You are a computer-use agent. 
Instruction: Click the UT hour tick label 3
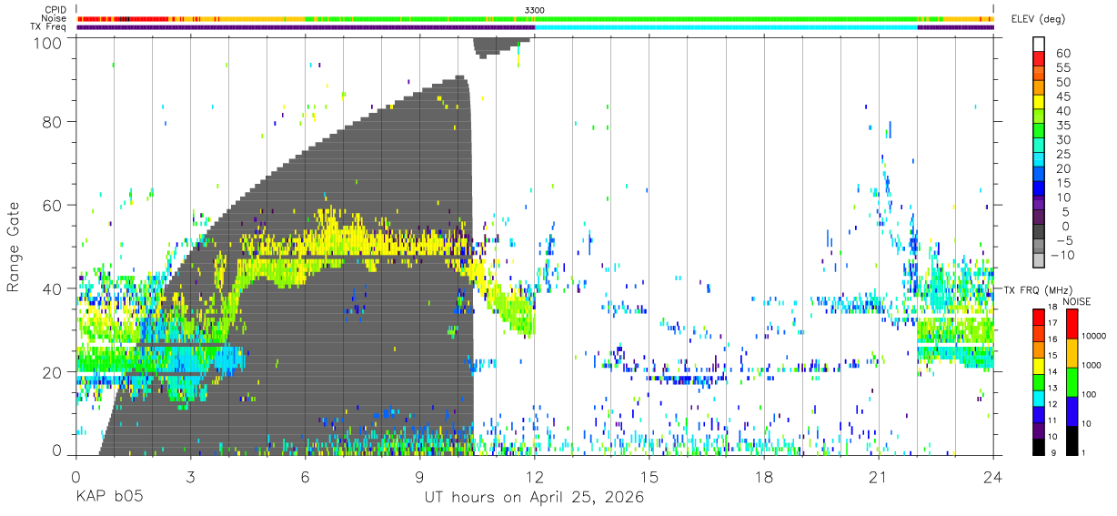tap(190, 477)
